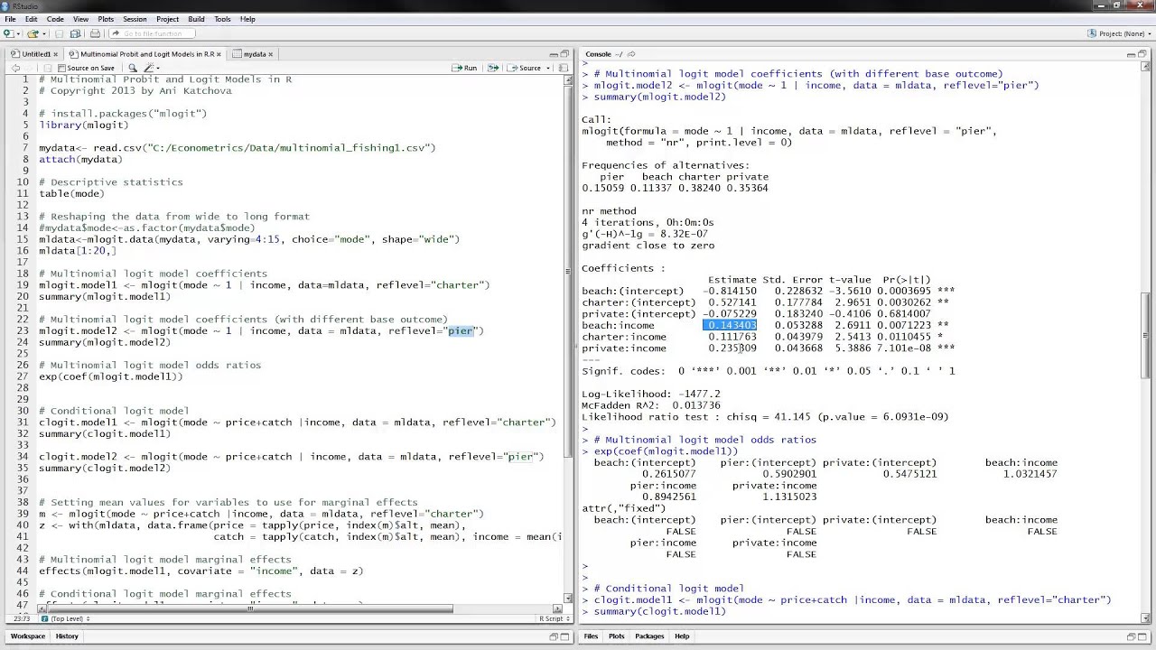Minimize the source editor pane
Image resolution: width=1156 pixels, height=650 pixels.
(x=554, y=54)
